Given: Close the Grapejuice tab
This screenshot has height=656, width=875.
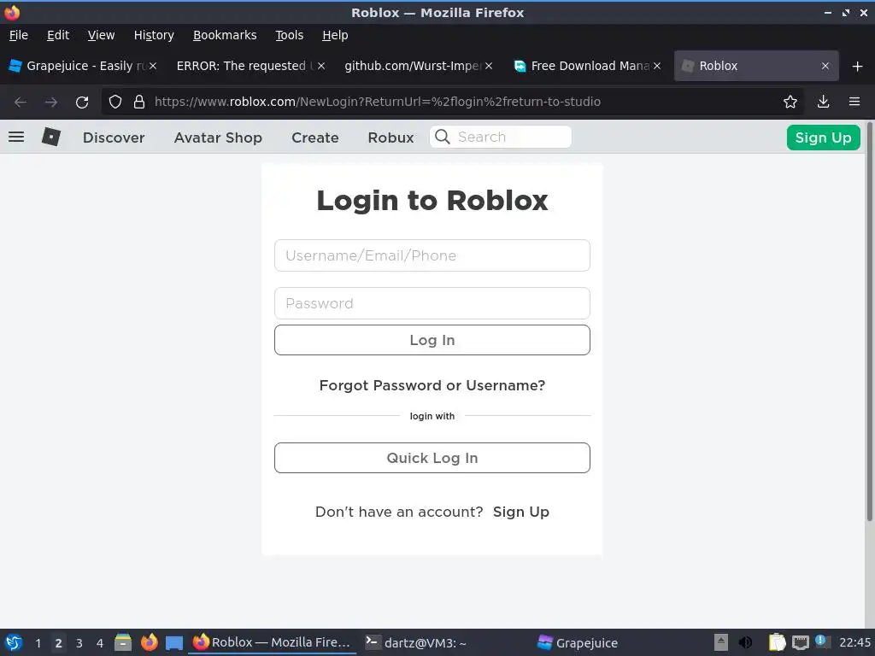Looking at the screenshot, I should tap(153, 66).
